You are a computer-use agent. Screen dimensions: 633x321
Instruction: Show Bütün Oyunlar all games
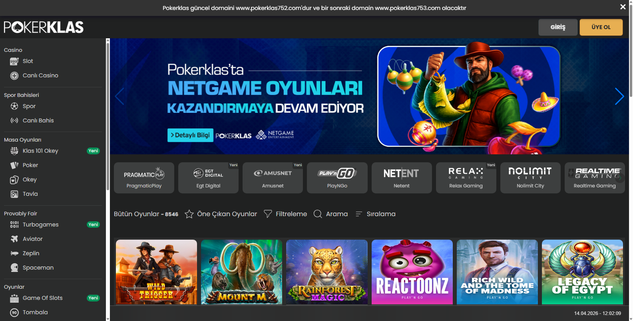(x=146, y=214)
